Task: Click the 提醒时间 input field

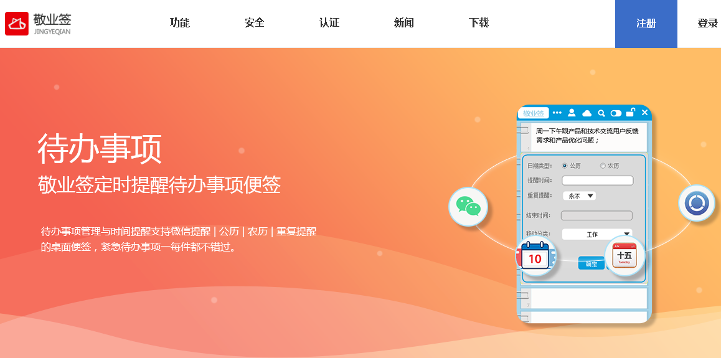Action: click(597, 181)
